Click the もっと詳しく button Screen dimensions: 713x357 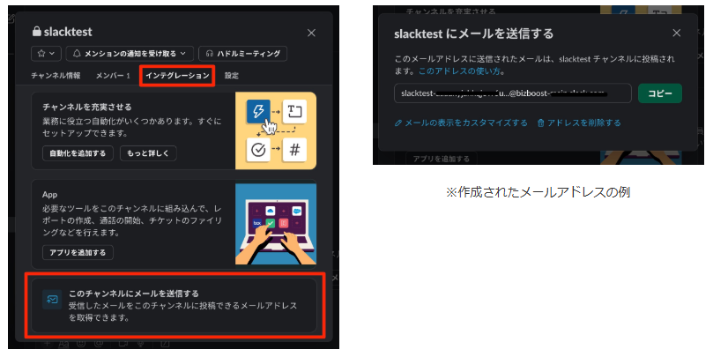(148, 153)
